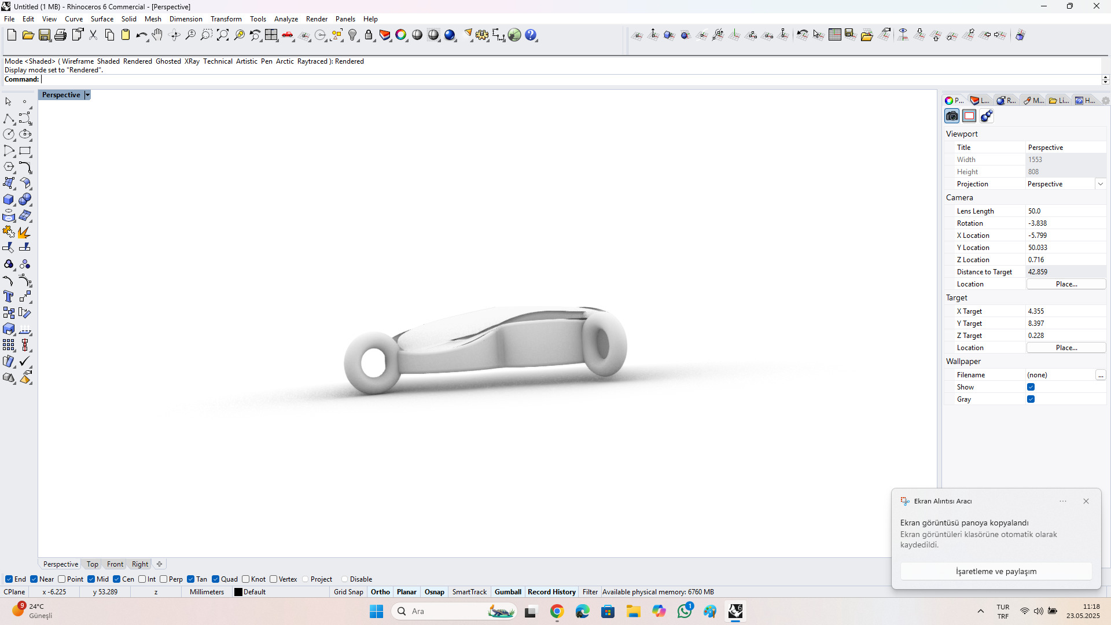Image resolution: width=1111 pixels, height=625 pixels.
Task: Click the Print icon in toolbar
Action: 60,35
